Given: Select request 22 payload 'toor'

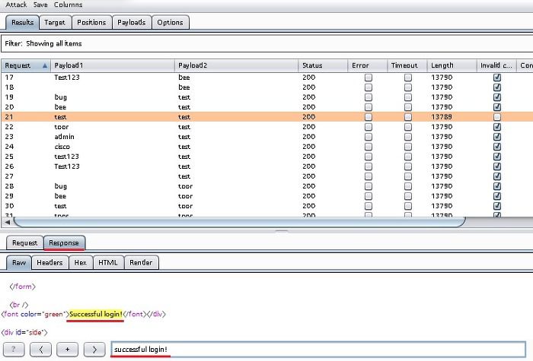Looking at the screenshot, I should 61,127.
